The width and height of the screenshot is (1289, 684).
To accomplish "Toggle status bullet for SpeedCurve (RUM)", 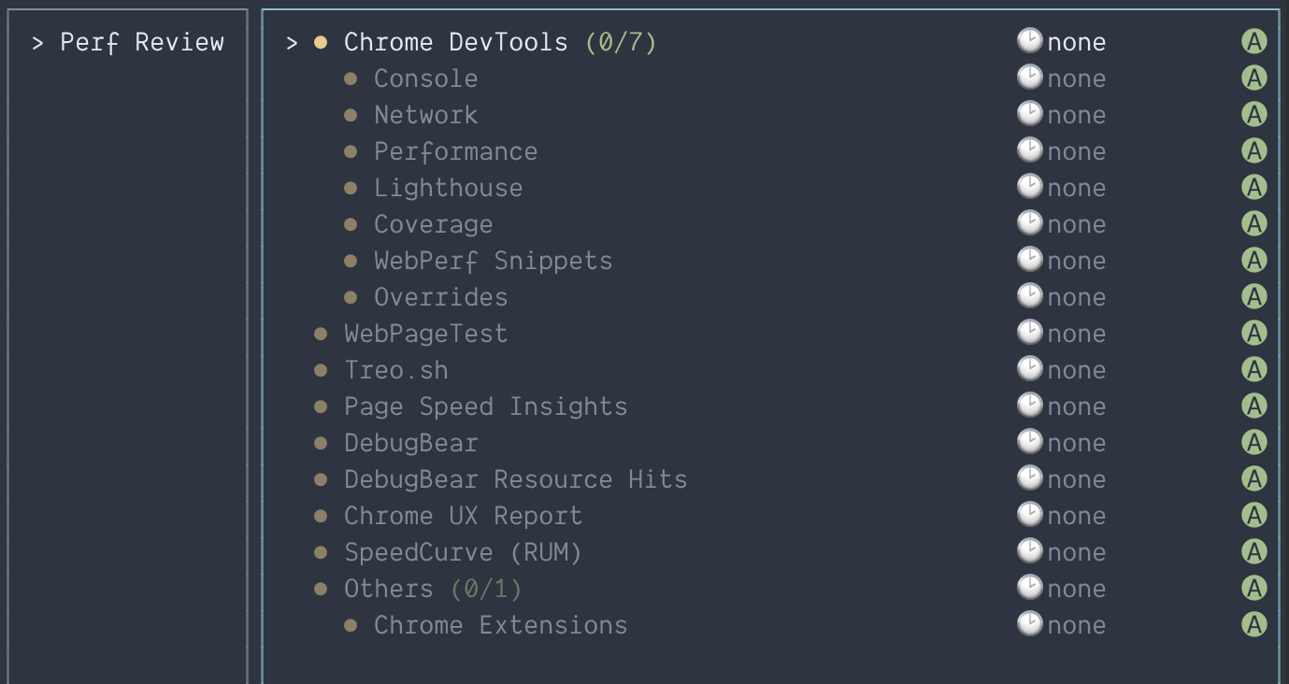I will point(321,552).
